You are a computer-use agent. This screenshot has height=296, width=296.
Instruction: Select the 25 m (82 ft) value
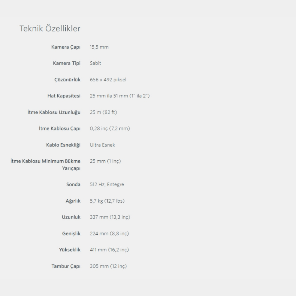[x=103, y=112]
